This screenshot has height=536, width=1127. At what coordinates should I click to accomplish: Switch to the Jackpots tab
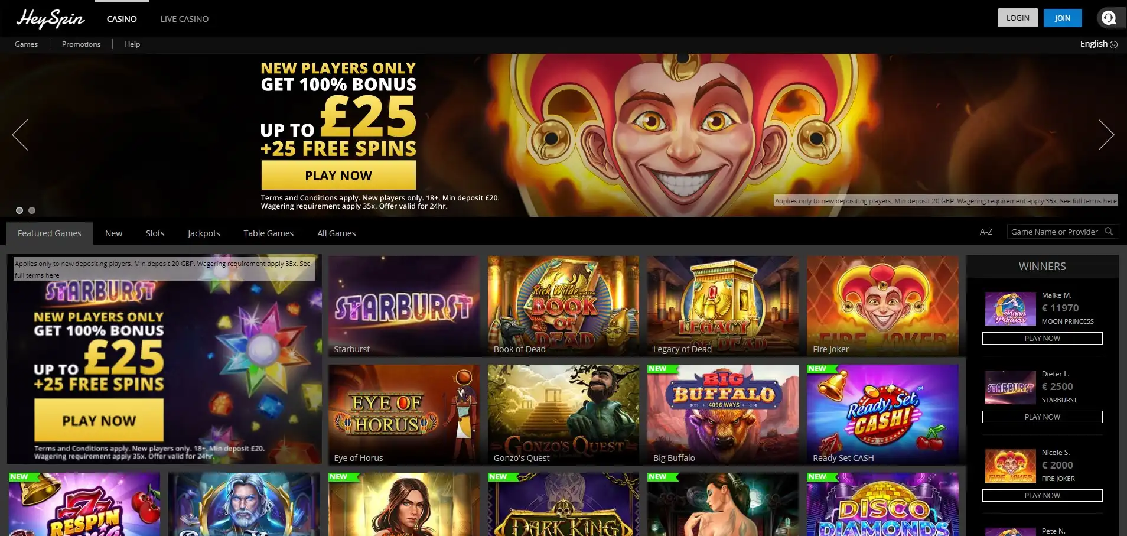pyautogui.click(x=204, y=233)
